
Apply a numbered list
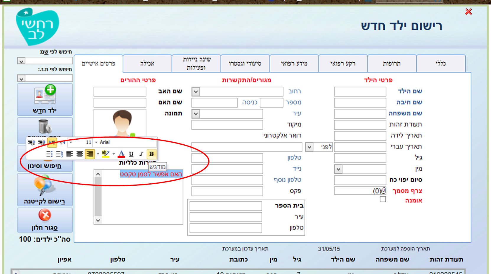click(59, 154)
